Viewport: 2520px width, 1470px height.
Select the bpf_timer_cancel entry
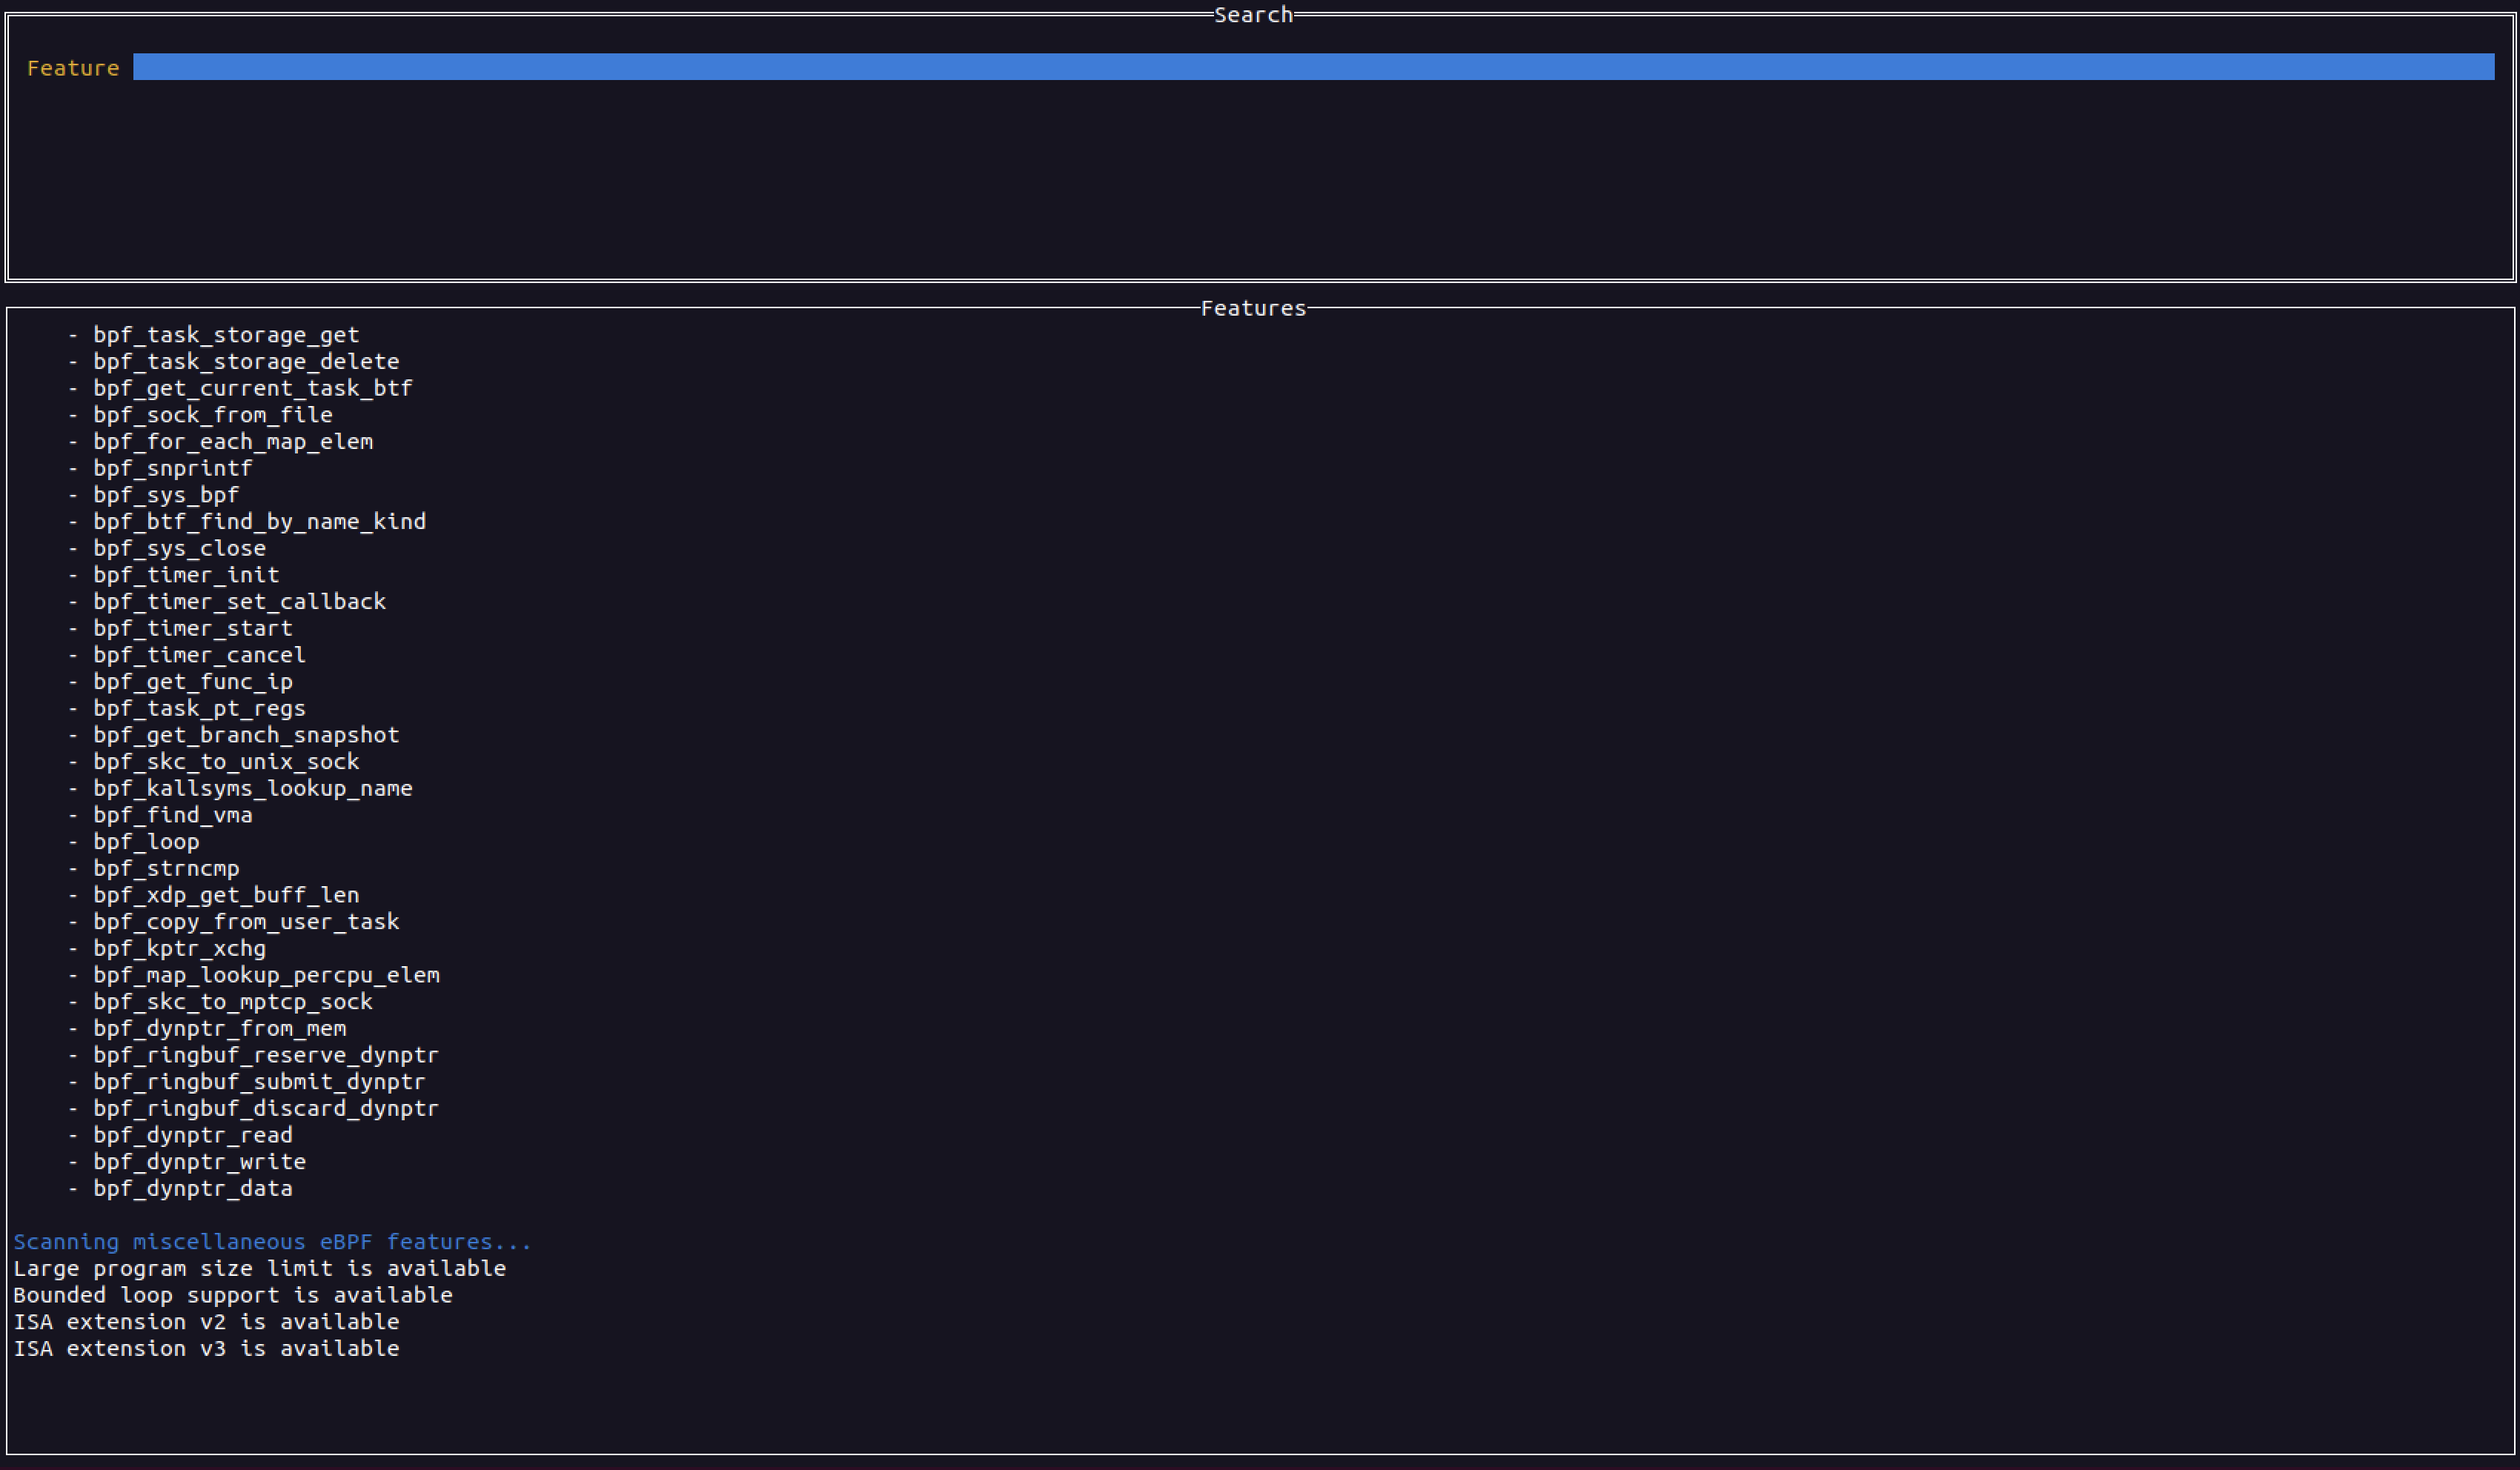pos(200,655)
